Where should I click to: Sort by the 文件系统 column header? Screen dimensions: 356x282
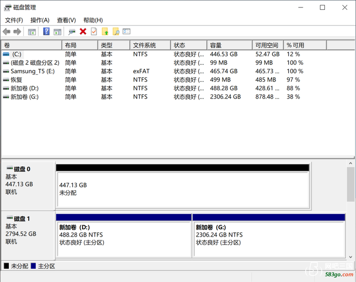tap(145, 45)
